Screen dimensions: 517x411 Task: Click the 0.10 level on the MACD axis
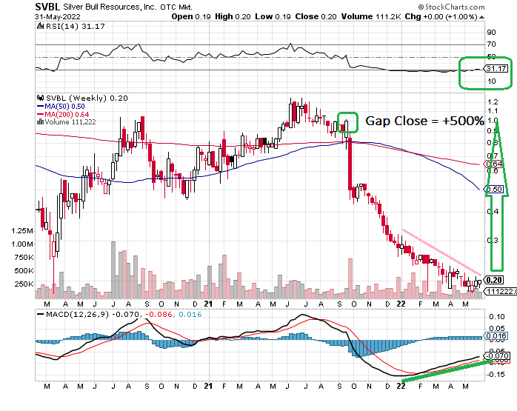(x=497, y=317)
